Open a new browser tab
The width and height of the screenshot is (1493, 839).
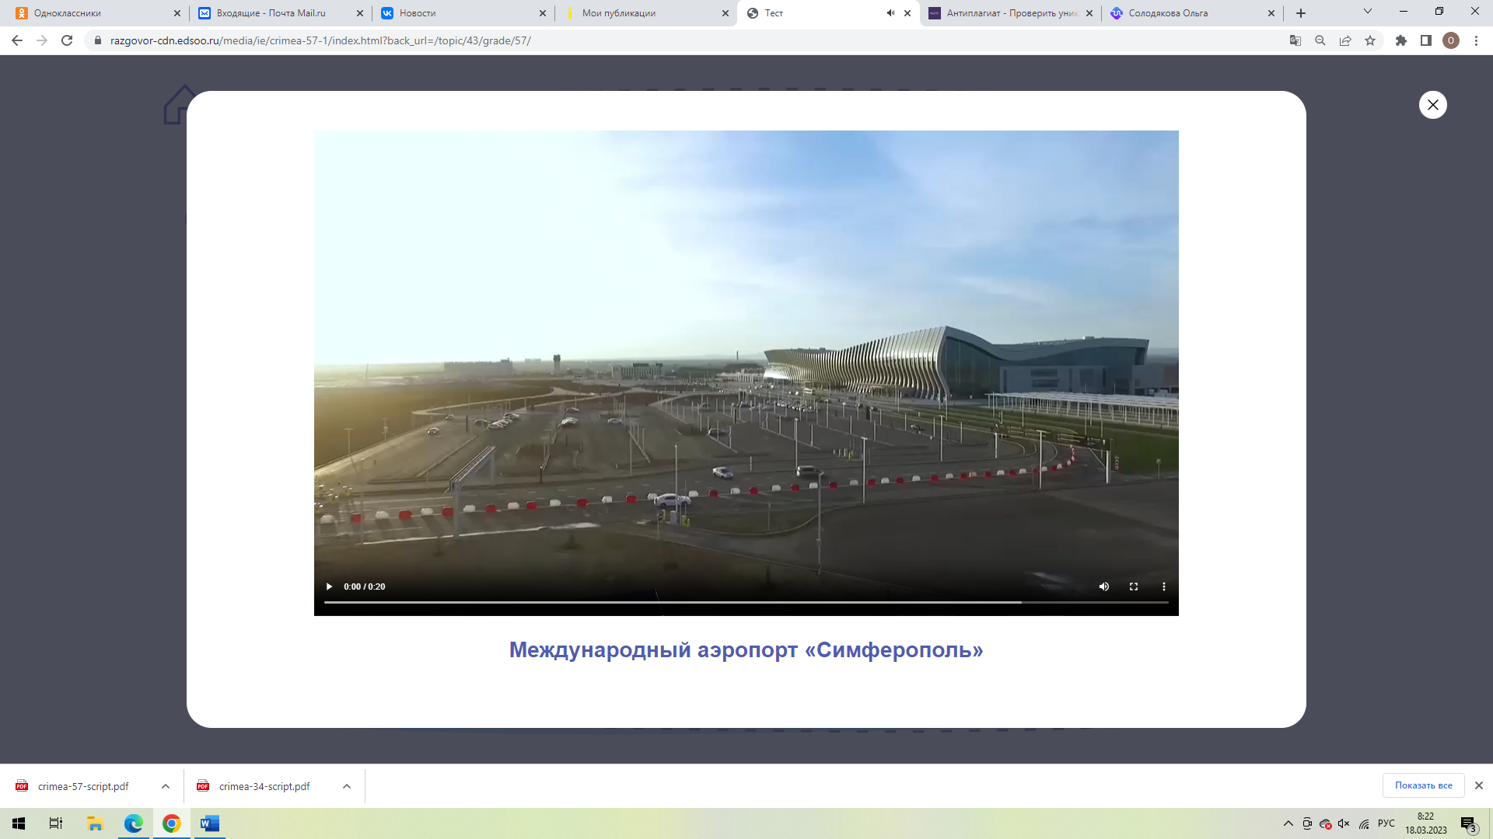click(1301, 13)
